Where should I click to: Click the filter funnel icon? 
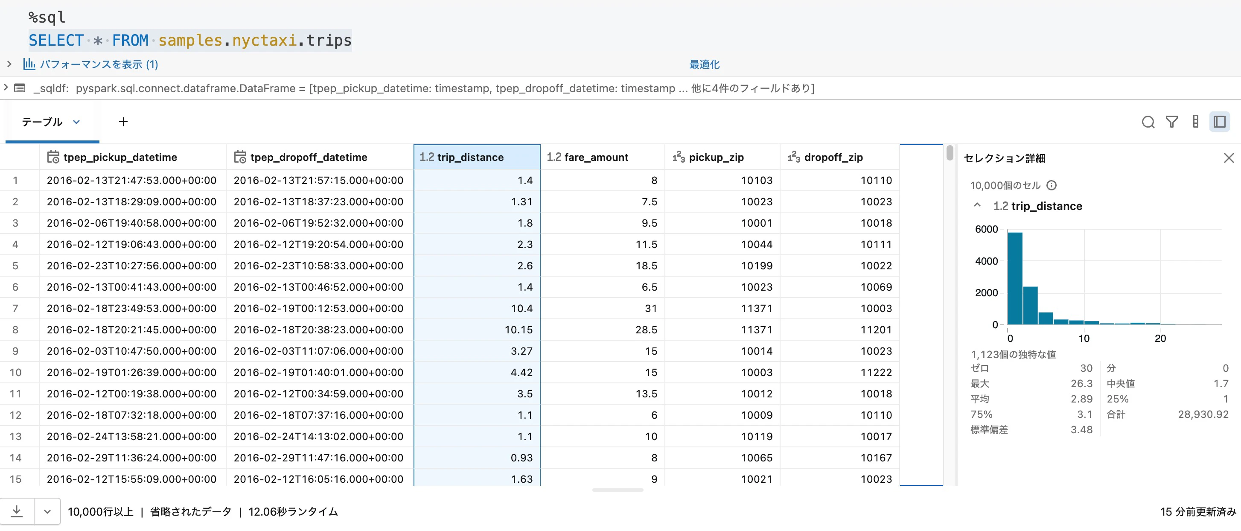(x=1171, y=122)
